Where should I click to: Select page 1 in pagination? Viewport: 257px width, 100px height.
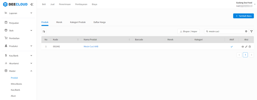[x=245, y=55]
